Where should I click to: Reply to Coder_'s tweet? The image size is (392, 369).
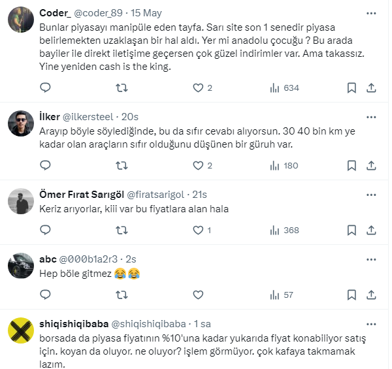45,88
